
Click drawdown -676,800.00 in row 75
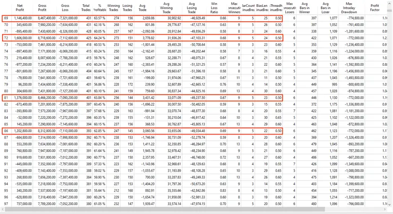(x=355, y=58)
